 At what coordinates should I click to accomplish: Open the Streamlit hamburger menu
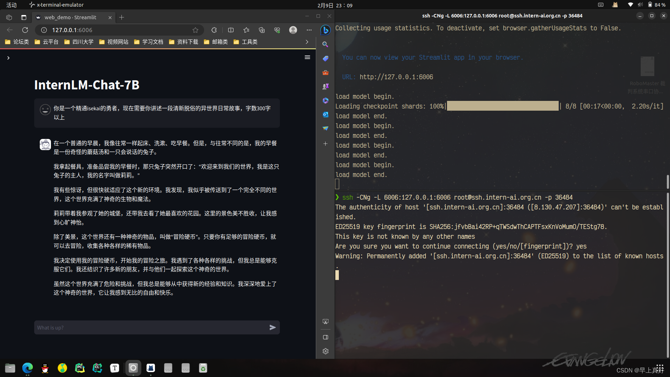tap(307, 57)
